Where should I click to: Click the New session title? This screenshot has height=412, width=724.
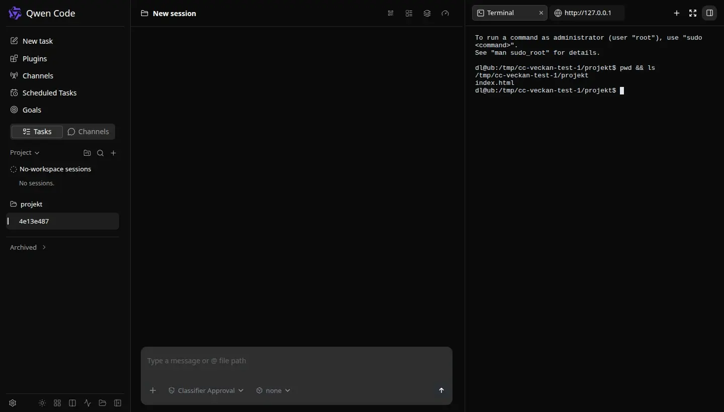pyautogui.click(x=174, y=14)
